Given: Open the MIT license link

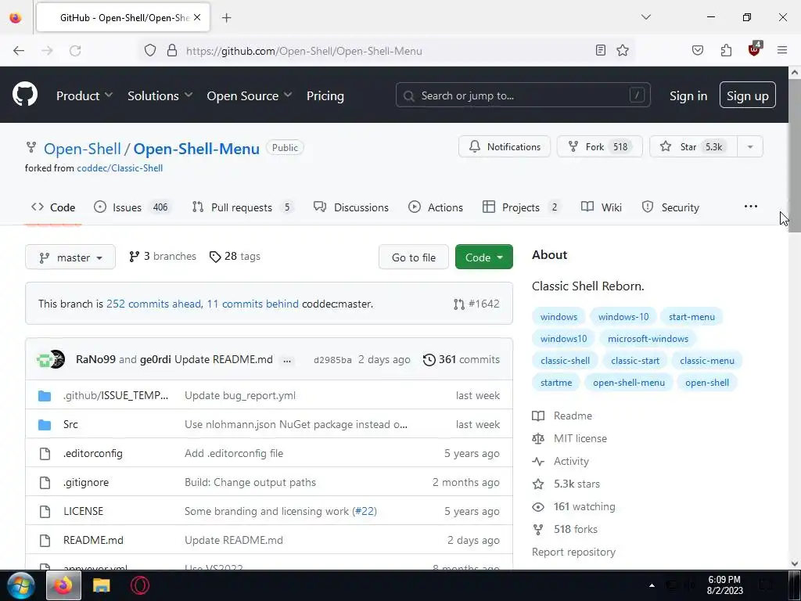Looking at the screenshot, I should (x=580, y=438).
